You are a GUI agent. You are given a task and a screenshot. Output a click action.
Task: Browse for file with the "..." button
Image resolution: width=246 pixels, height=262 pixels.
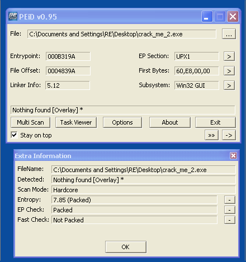pyautogui.click(x=229, y=34)
